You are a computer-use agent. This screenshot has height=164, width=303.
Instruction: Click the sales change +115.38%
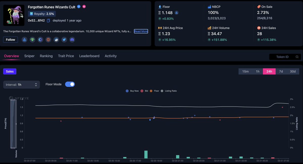pos(267,40)
